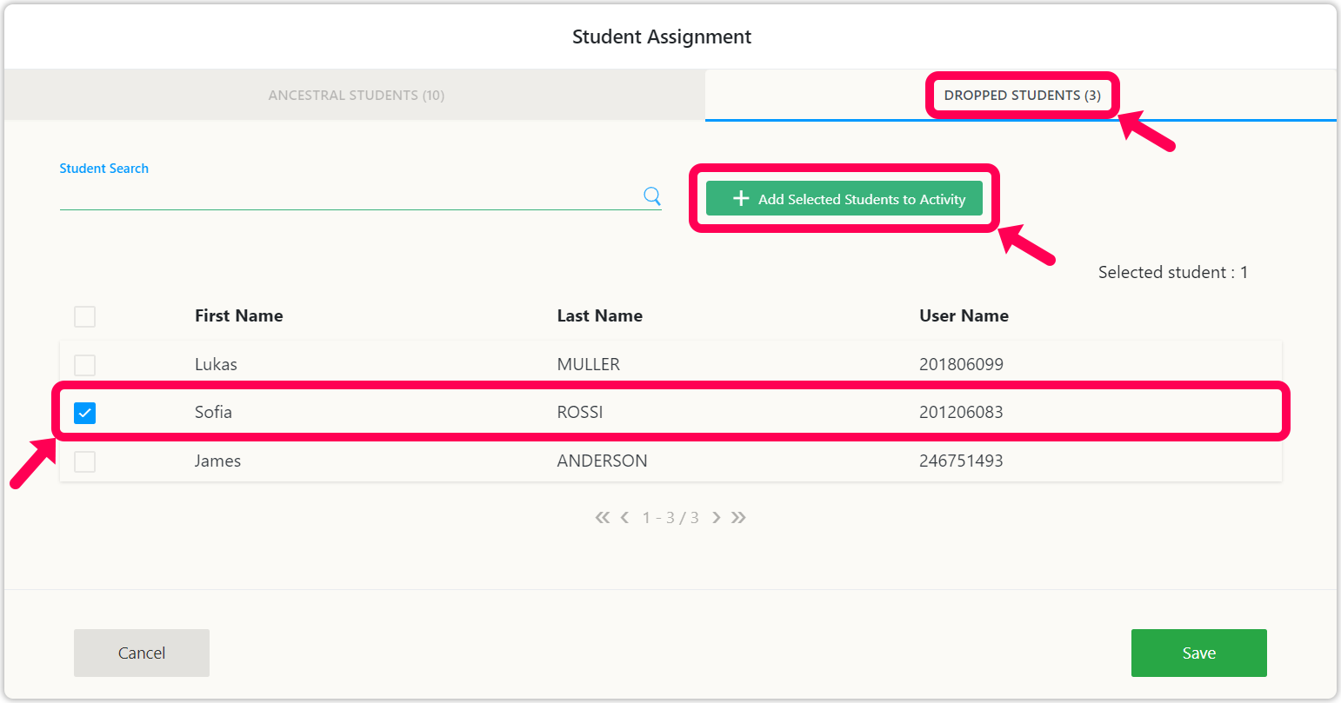
Task: Cancel the student assignment dialog
Action: pyautogui.click(x=142, y=653)
